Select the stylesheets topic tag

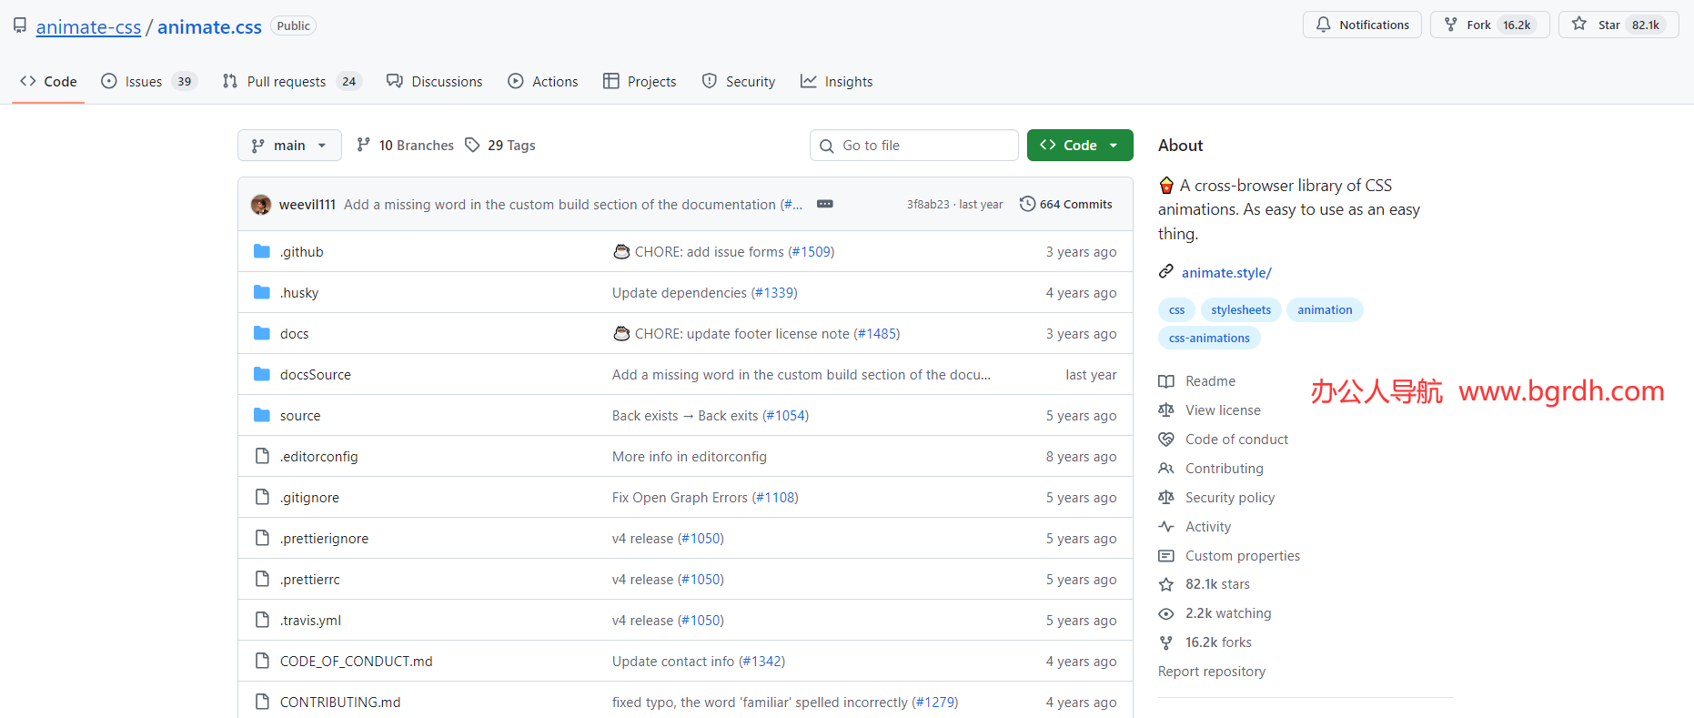coord(1241,310)
